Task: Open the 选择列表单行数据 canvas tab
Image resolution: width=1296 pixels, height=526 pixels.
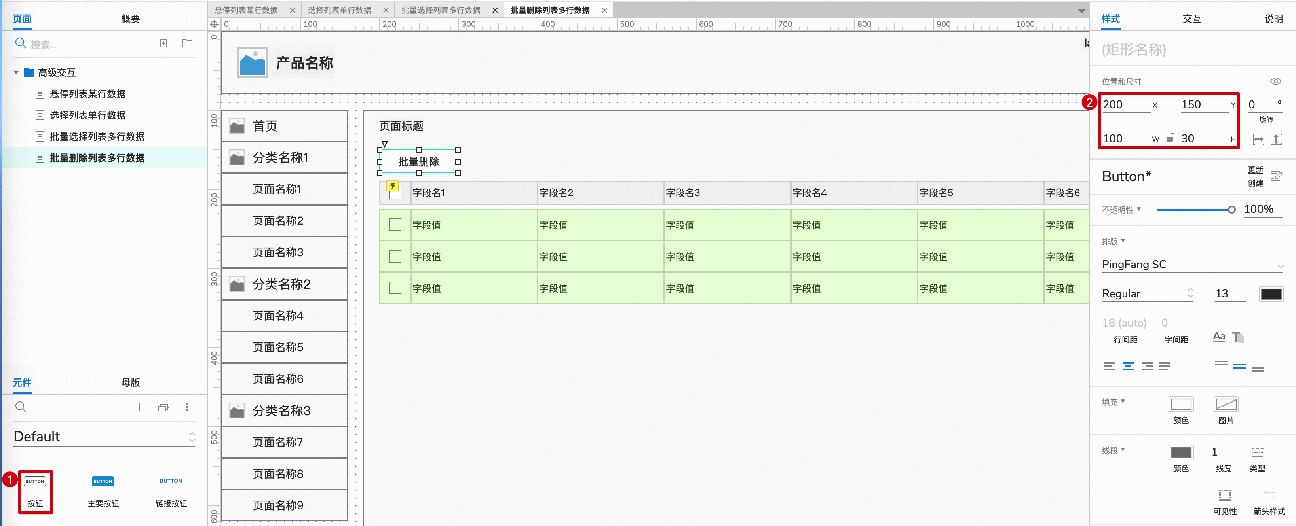Action: 340,10
